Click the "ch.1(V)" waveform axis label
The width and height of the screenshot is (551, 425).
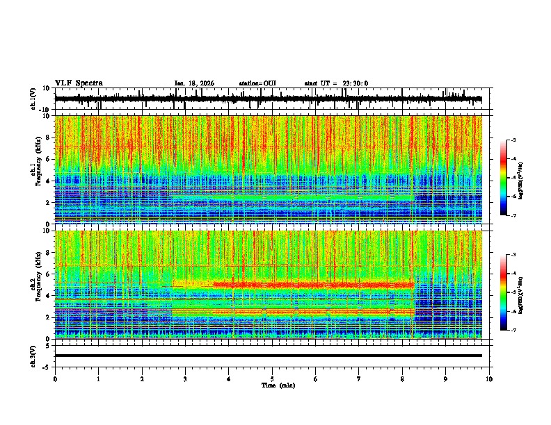point(33,99)
